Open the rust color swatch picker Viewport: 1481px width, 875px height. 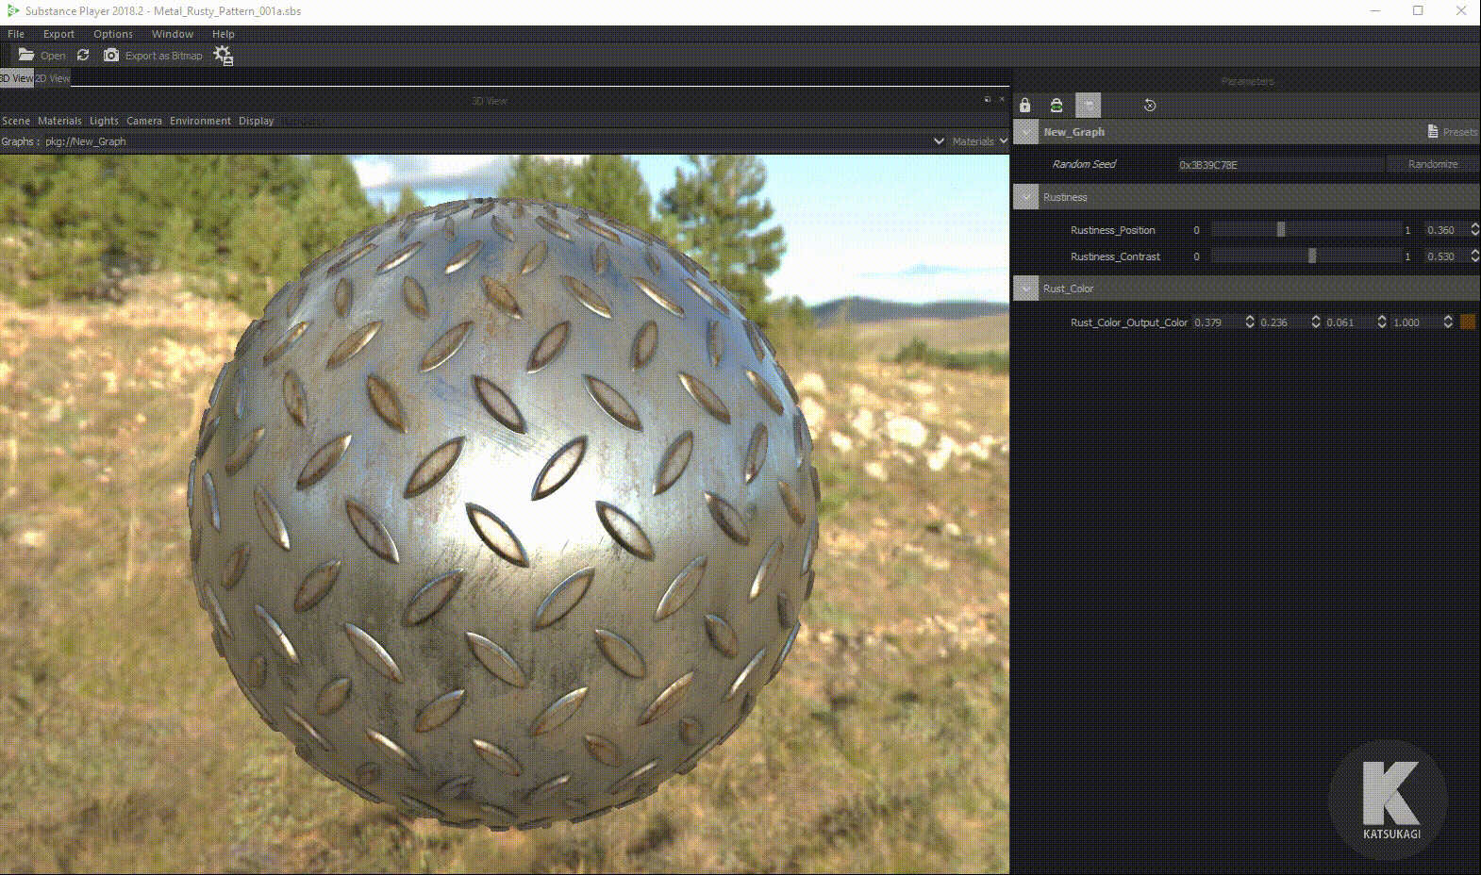1468,322
